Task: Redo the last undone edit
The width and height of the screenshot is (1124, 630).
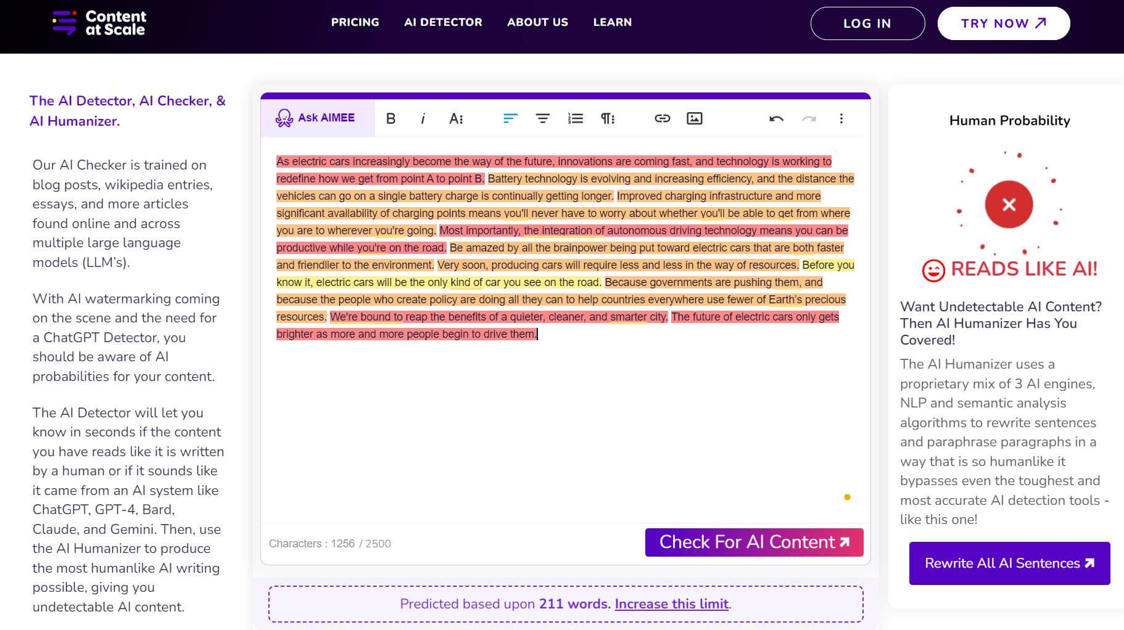Action: point(809,118)
